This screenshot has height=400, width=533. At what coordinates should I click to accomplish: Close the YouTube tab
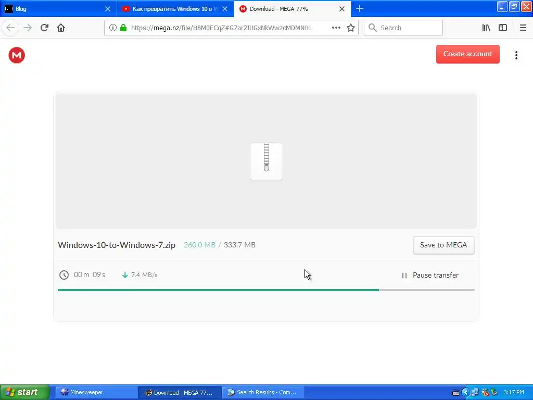225,9
